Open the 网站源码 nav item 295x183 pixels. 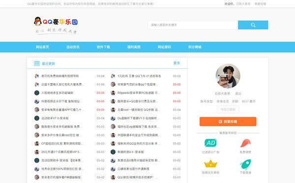pyautogui.click(x=164, y=47)
